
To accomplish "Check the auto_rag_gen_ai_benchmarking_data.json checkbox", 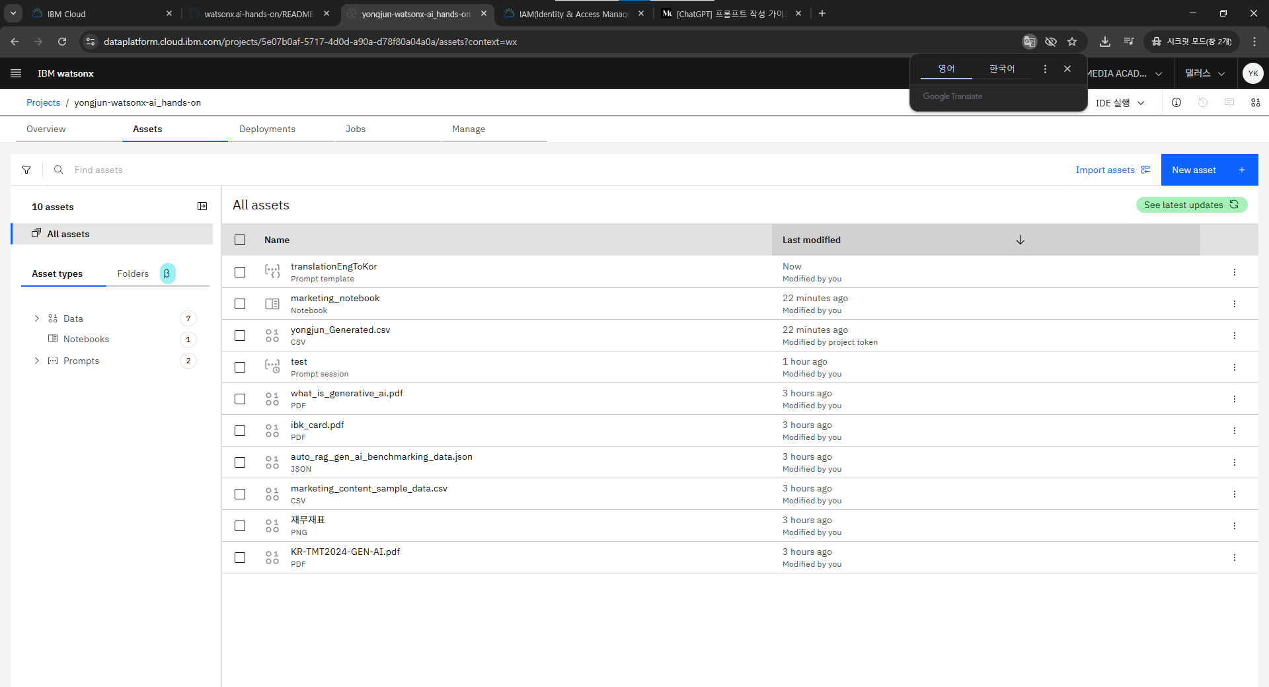I will coord(240,462).
